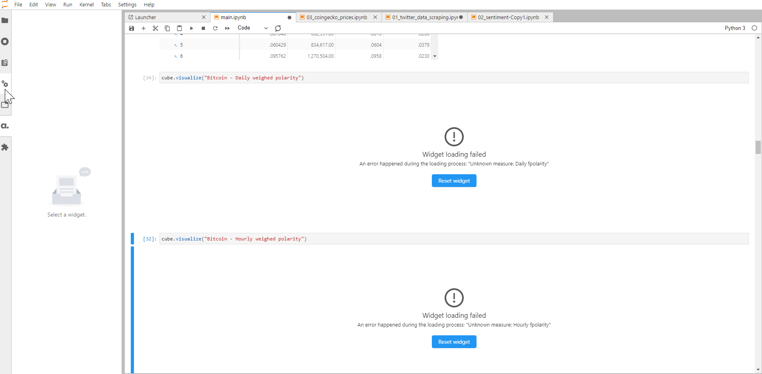Open the extension manager sidebar
The width and height of the screenshot is (762, 374).
point(5,148)
